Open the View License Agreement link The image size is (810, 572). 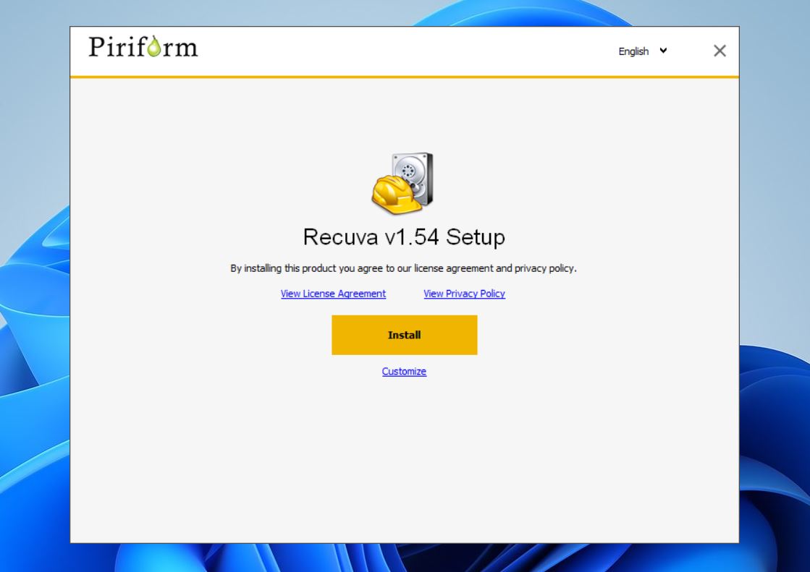pyautogui.click(x=333, y=294)
